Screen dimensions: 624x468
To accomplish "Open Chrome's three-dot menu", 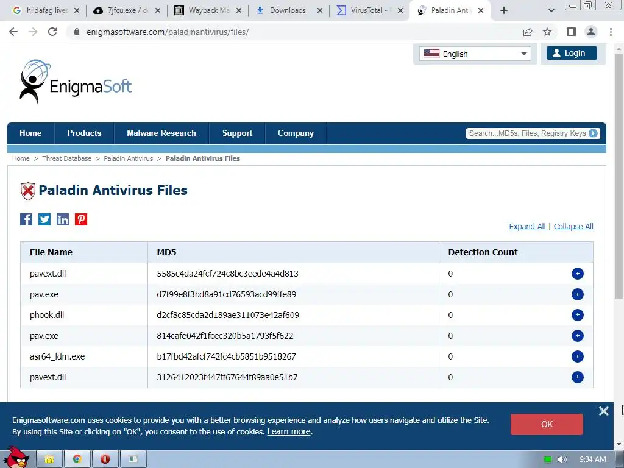I will tap(611, 32).
